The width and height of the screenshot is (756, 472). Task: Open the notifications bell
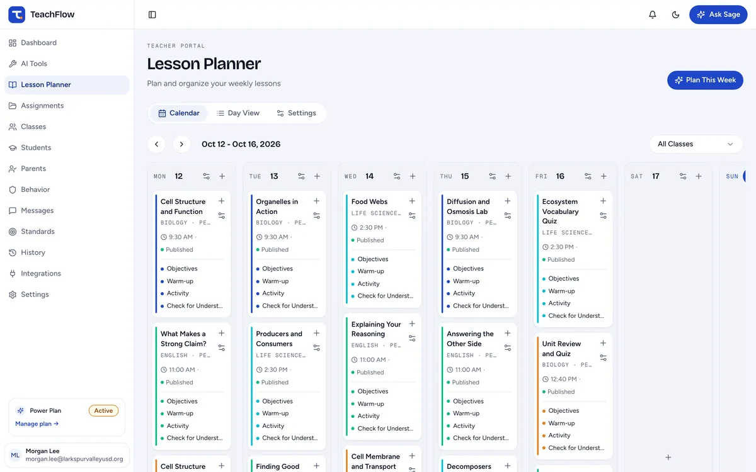[x=653, y=14]
